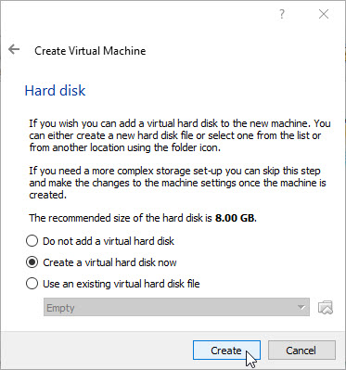The width and height of the screenshot is (346, 370).
Task: Go back using the left arrow icon
Action: click(x=14, y=49)
